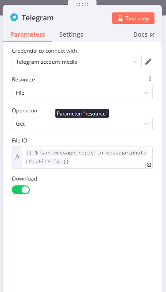Open the Resource options three-dot menu
Viewport: 166px width, 292px height.
click(x=150, y=79)
